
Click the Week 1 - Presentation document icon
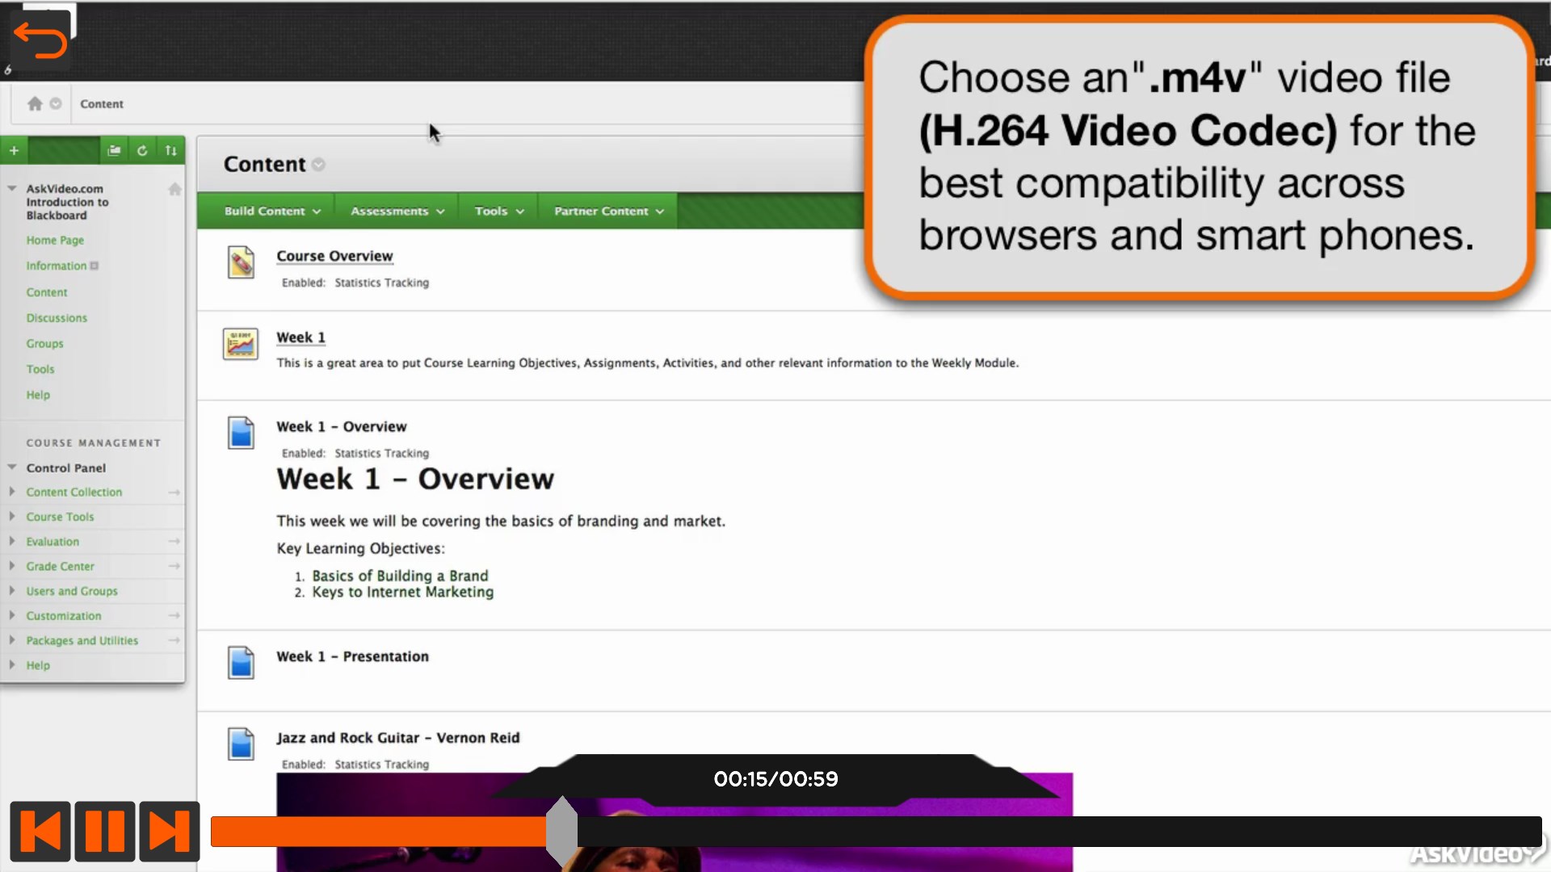(241, 663)
